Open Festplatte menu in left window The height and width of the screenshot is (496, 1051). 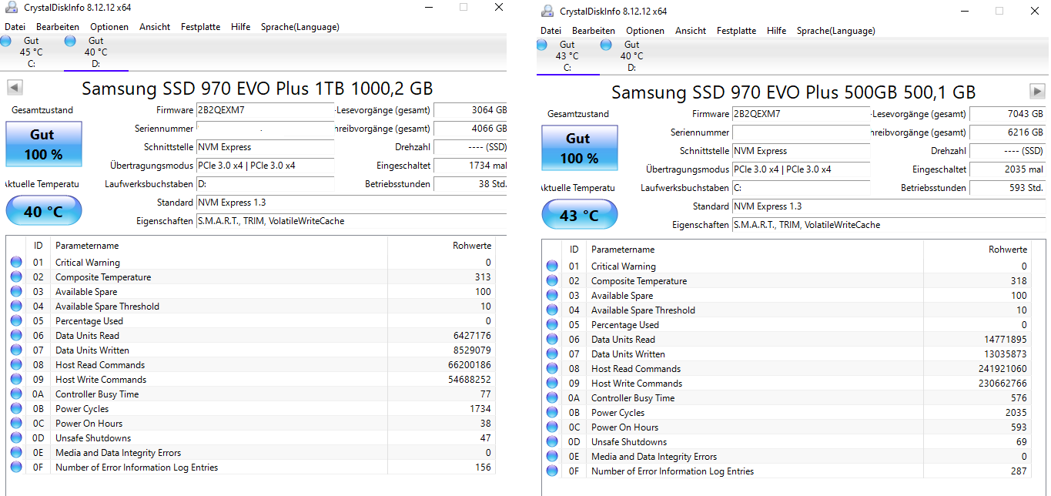(x=200, y=27)
